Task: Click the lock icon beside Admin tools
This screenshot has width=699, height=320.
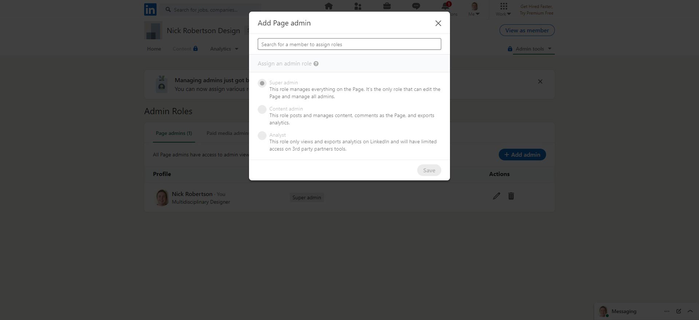Action: (510, 49)
